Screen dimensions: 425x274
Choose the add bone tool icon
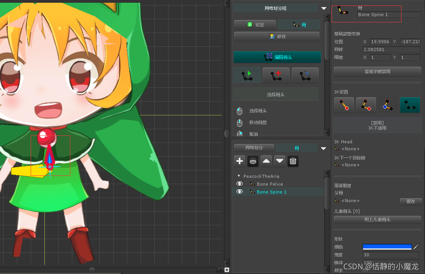(x=276, y=75)
